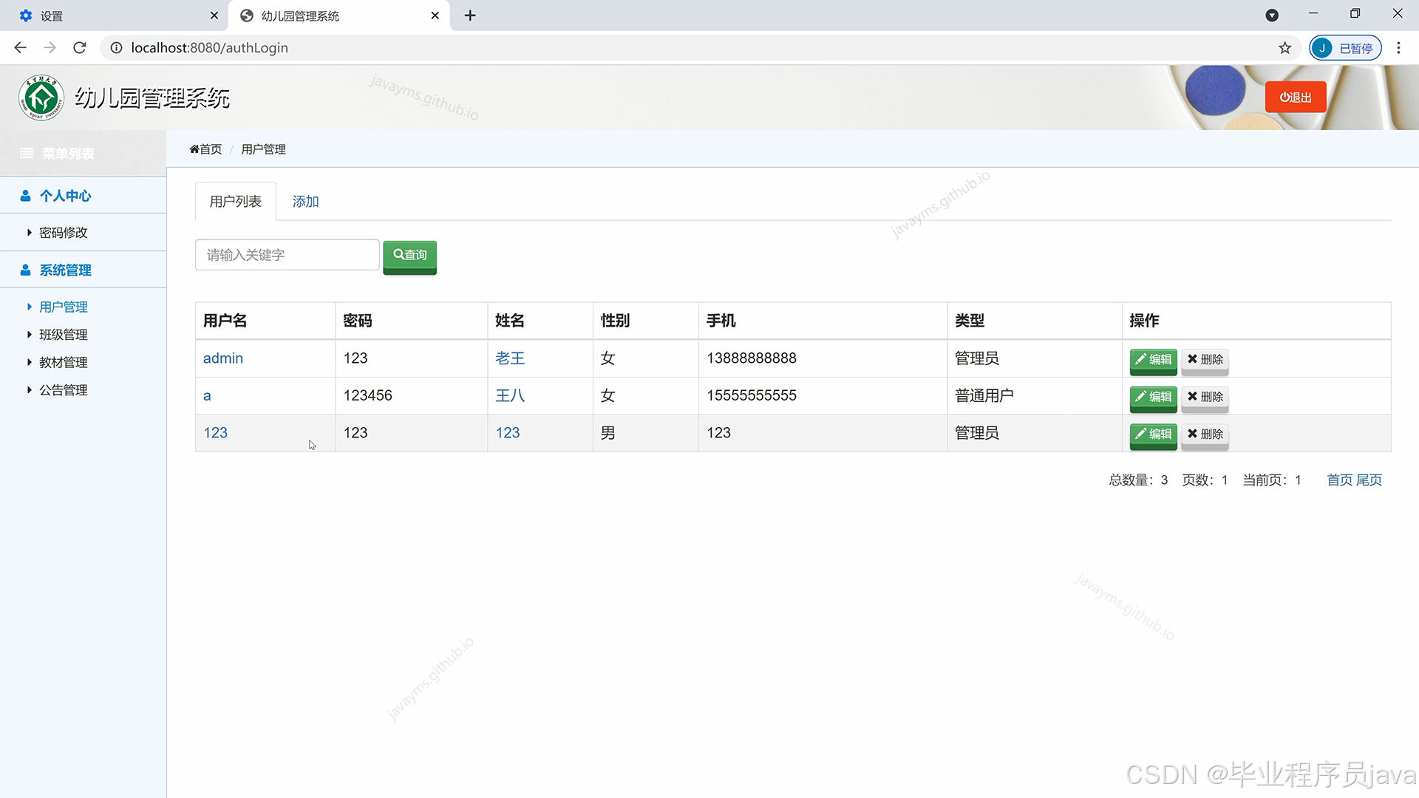Open a new browser tab with plus
This screenshot has height=798, width=1419.
470,16
